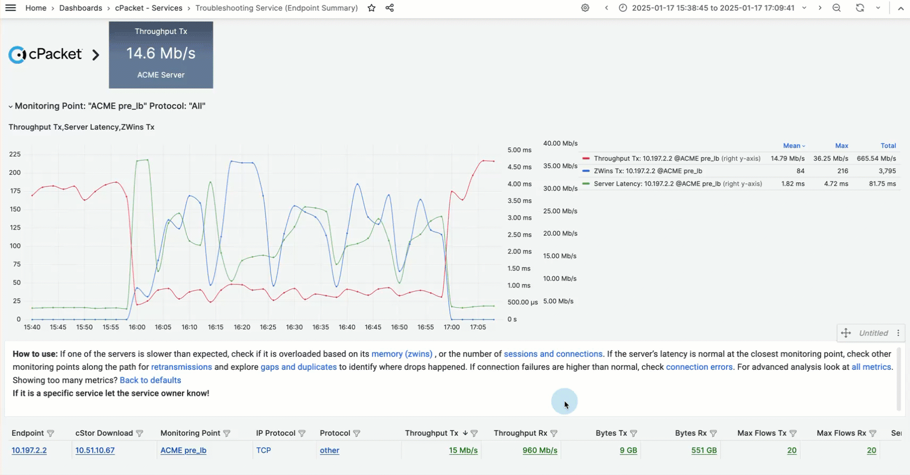
Task: Refresh the dashboard
Action: coord(860,8)
